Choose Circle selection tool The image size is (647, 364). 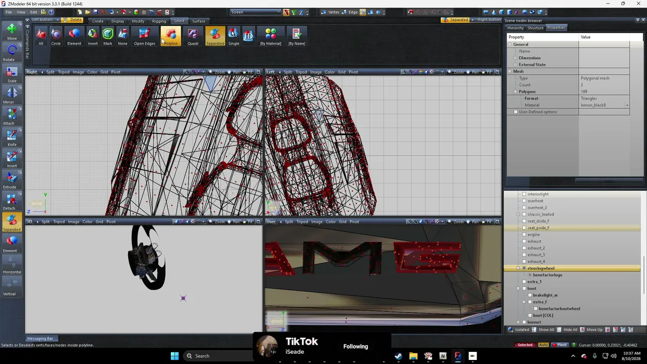point(56,36)
